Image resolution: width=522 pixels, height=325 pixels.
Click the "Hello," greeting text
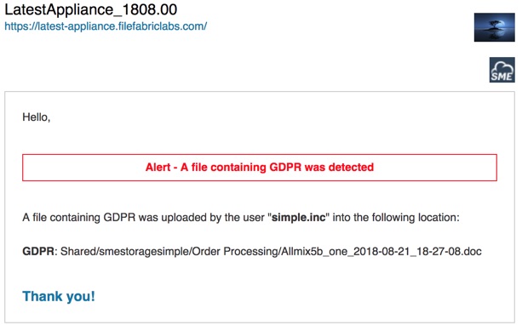tap(37, 117)
